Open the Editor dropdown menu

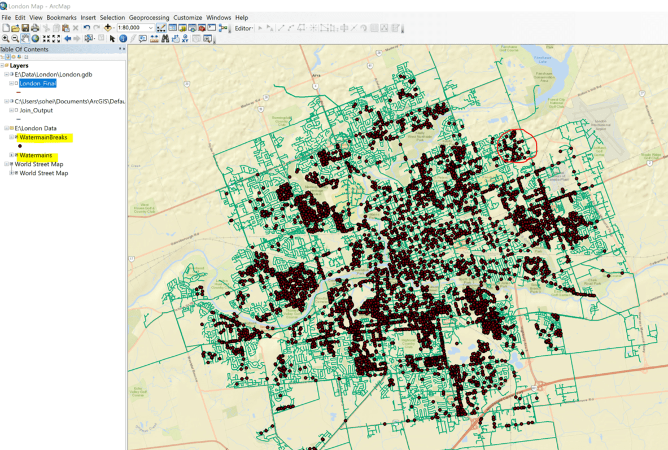(x=244, y=29)
